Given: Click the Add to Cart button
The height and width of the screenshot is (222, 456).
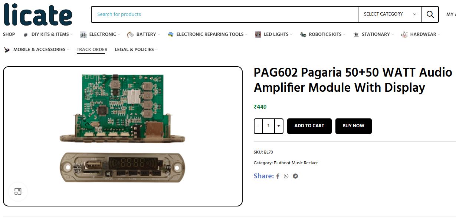Looking at the screenshot, I should point(309,126).
